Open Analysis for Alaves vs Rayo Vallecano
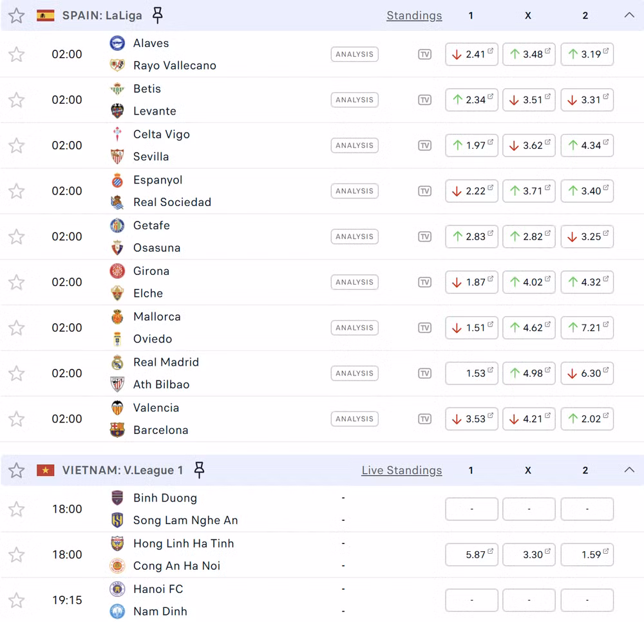Image resolution: width=644 pixels, height=622 pixels. point(354,54)
